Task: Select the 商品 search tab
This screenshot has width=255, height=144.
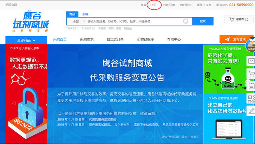Action: [x=72, y=14]
